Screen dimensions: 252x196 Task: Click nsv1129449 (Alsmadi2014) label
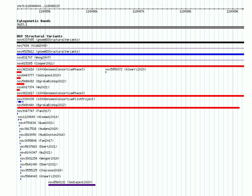(38, 117)
